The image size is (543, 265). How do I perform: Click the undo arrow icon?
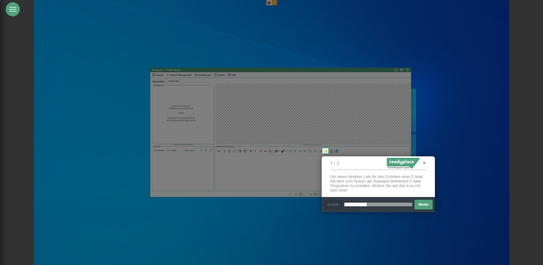240,151
